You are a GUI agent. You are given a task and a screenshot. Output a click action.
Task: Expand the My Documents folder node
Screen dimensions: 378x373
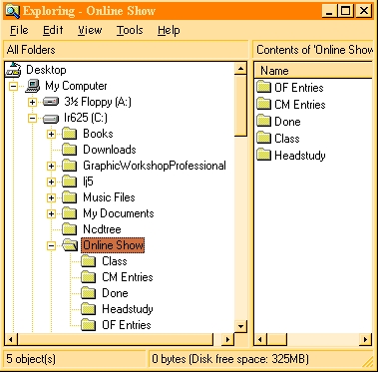tap(51, 213)
